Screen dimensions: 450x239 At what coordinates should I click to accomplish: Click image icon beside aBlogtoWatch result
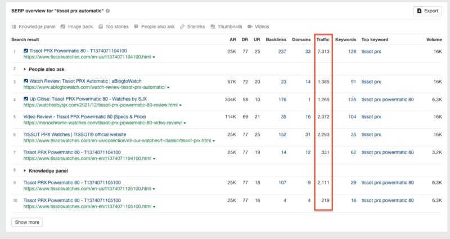26,81
